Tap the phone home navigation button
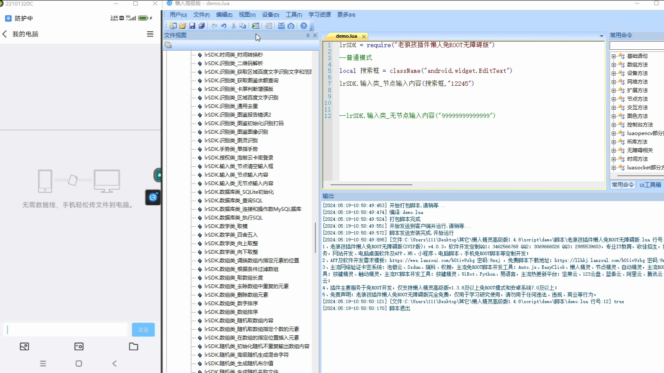This screenshot has width=664, height=373. coord(79,364)
